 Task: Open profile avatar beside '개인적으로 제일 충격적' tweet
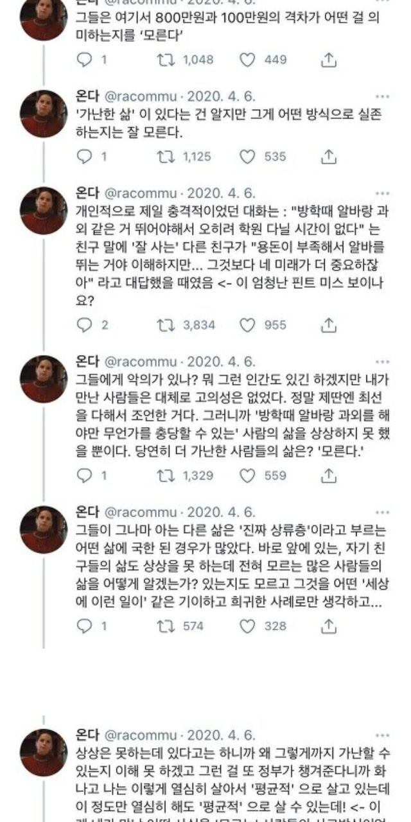point(43,211)
